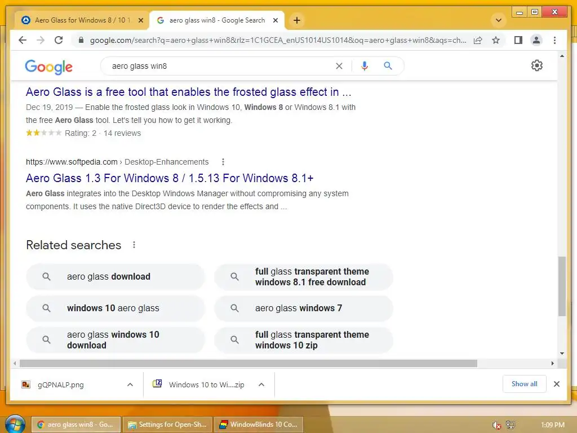Click the network tray icon
The width and height of the screenshot is (577, 433).
coord(511,425)
